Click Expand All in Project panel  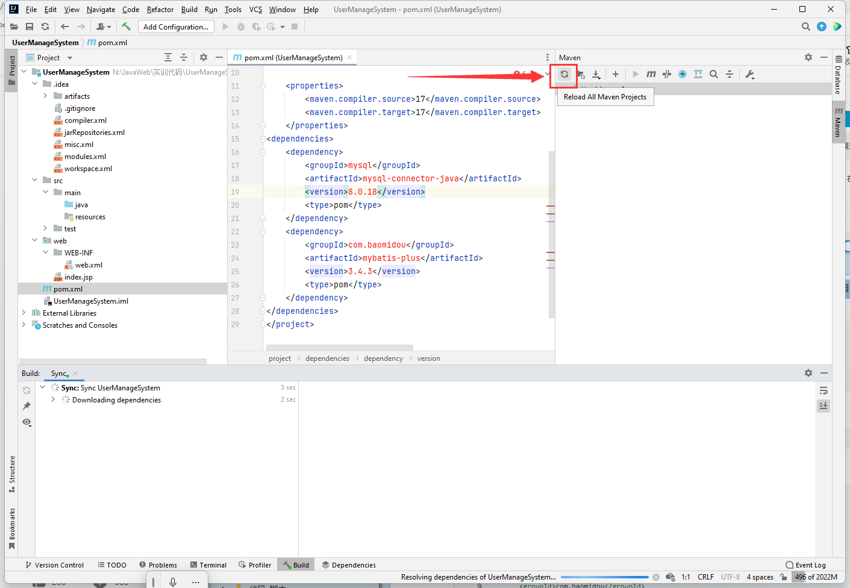click(168, 57)
